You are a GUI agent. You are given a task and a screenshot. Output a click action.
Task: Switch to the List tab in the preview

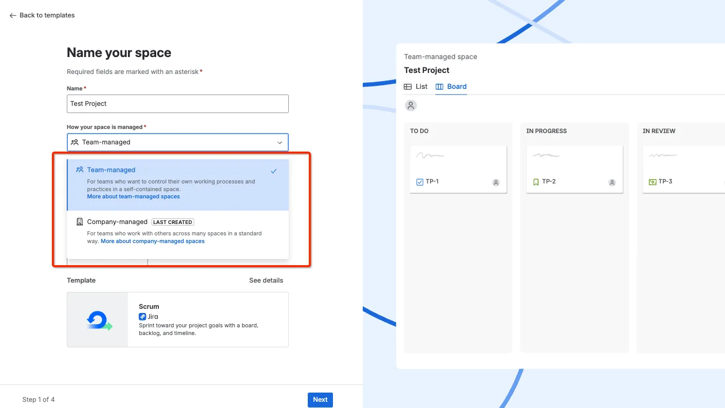tap(416, 86)
